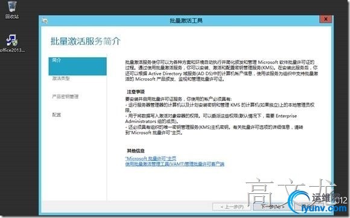Open the Recycle Bin desktop icon
This screenshot has height=218, width=350.
(x=12, y=10)
